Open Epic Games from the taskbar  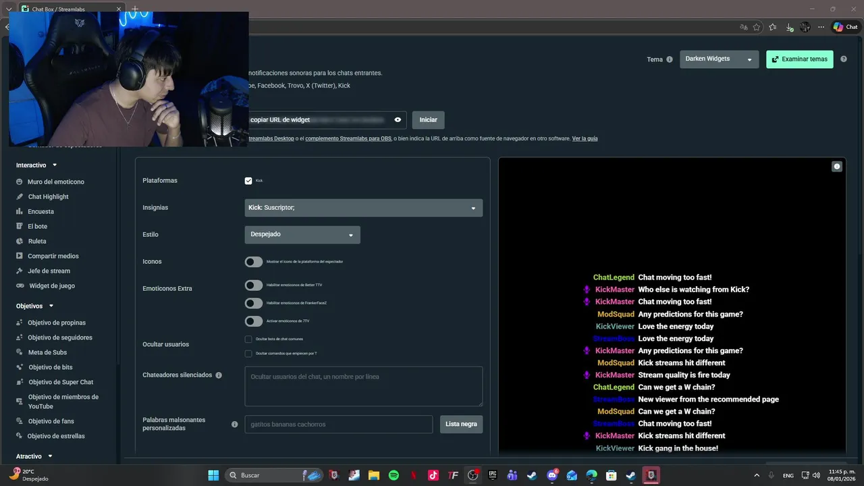point(493,475)
